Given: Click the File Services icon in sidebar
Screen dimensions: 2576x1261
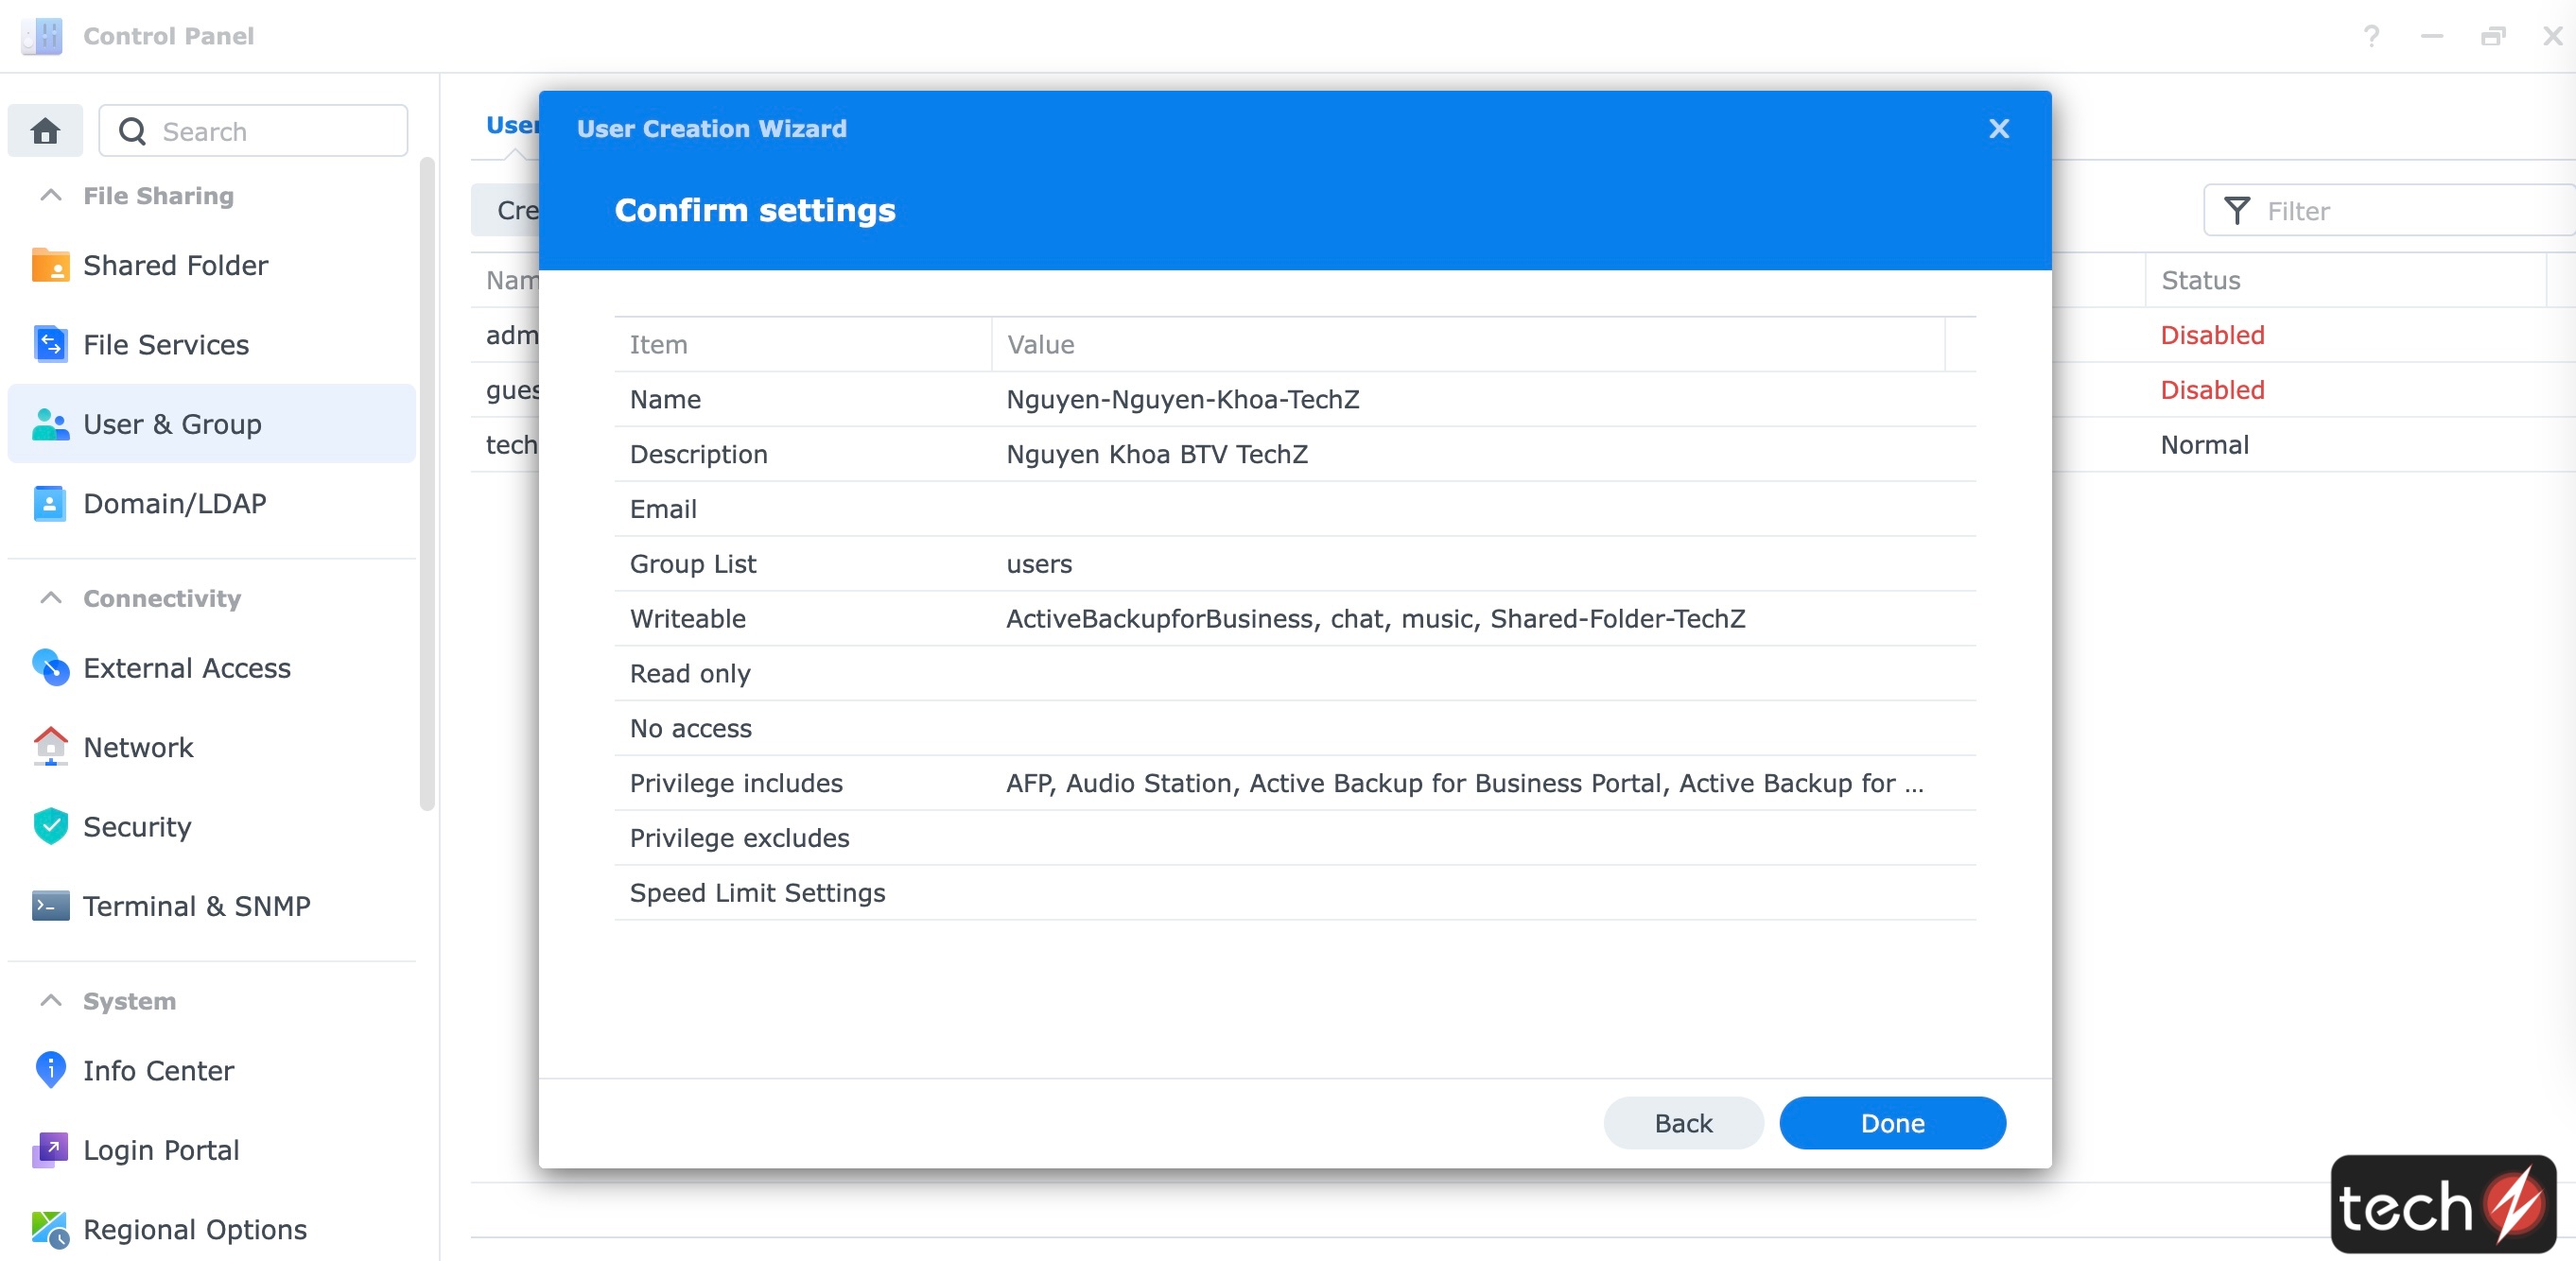Looking at the screenshot, I should click(46, 345).
